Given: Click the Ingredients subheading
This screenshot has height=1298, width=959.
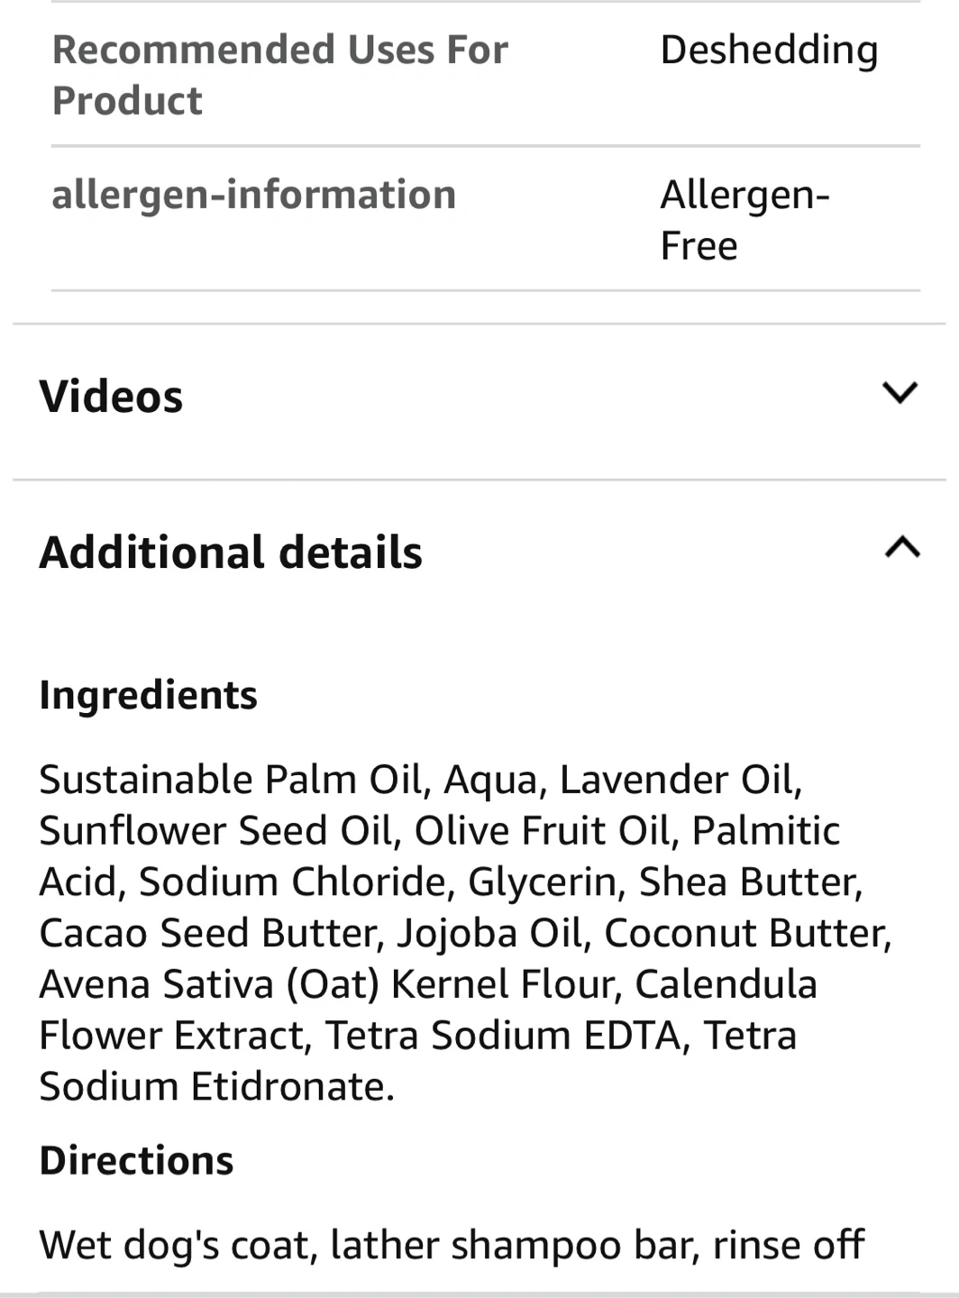Looking at the screenshot, I should coord(149,695).
